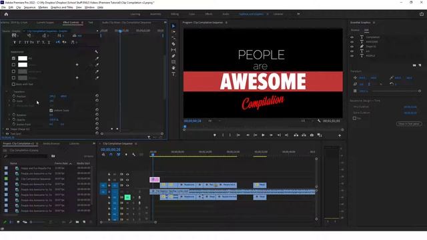
Task: Hide the Compilation layer in Essential Graphics
Action: tap(352, 37)
